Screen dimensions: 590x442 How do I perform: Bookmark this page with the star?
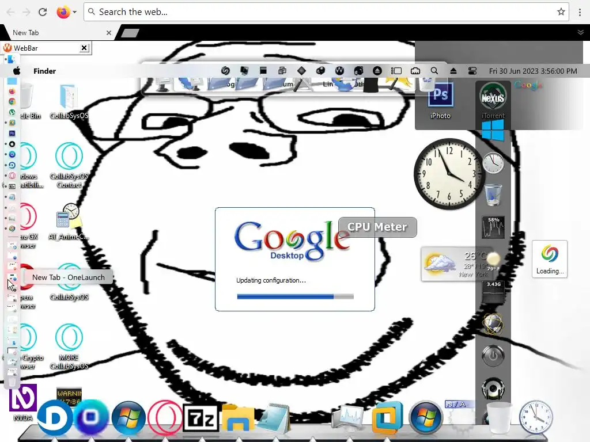(x=561, y=12)
